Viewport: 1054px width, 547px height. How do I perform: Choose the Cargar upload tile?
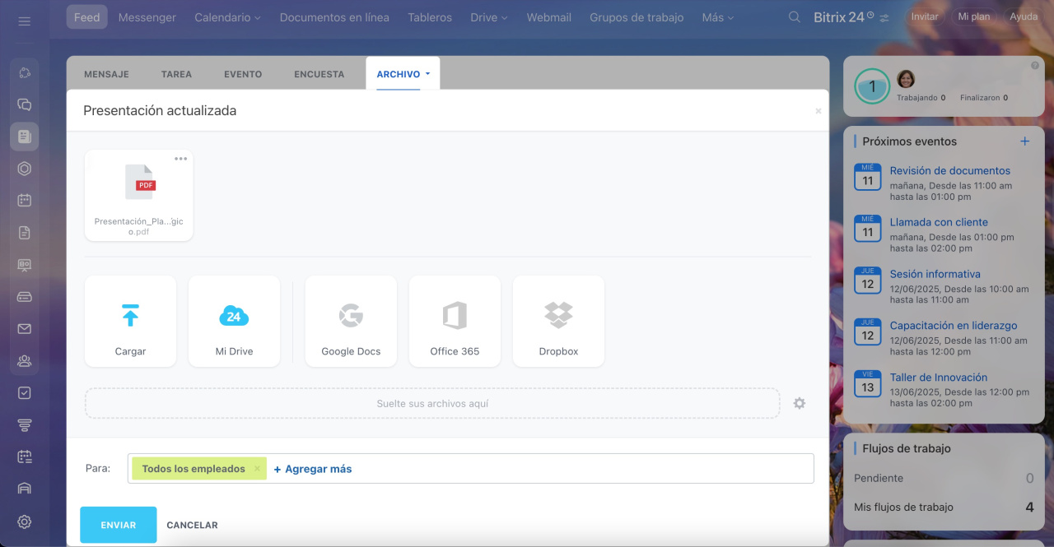point(130,321)
